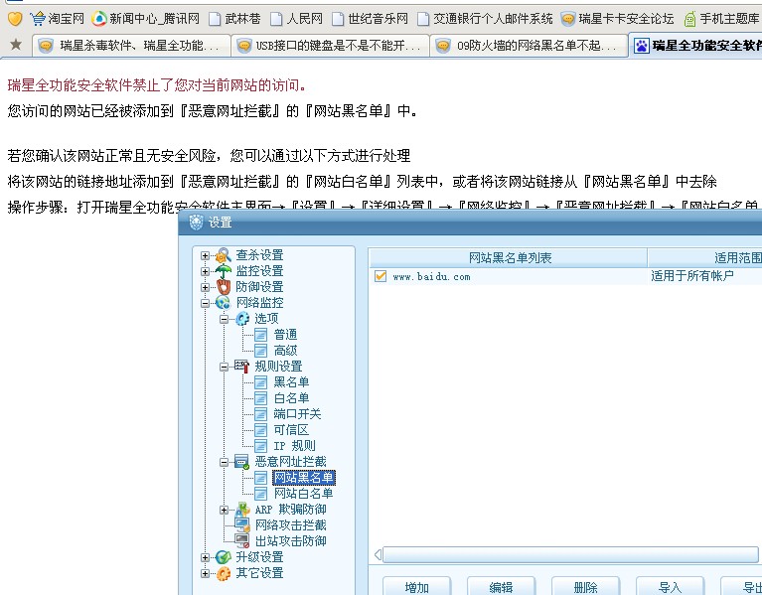Screen dimensions: 762x595
Task: Click the 增加 button
Action: point(417,586)
